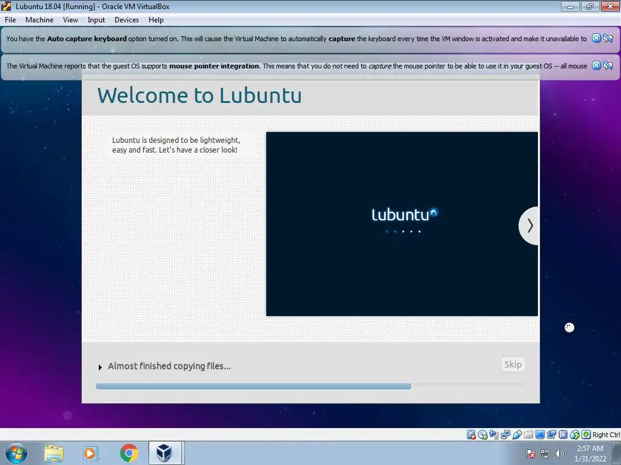Open the Windows Start menu
The height and width of the screenshot is (465, 621).
[16, 453]
